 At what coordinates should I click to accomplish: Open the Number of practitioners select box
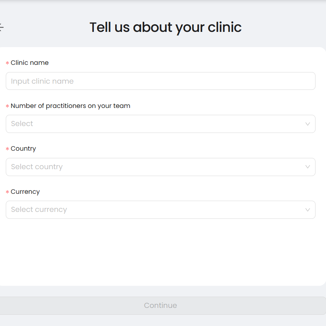(x=160, y=124)
